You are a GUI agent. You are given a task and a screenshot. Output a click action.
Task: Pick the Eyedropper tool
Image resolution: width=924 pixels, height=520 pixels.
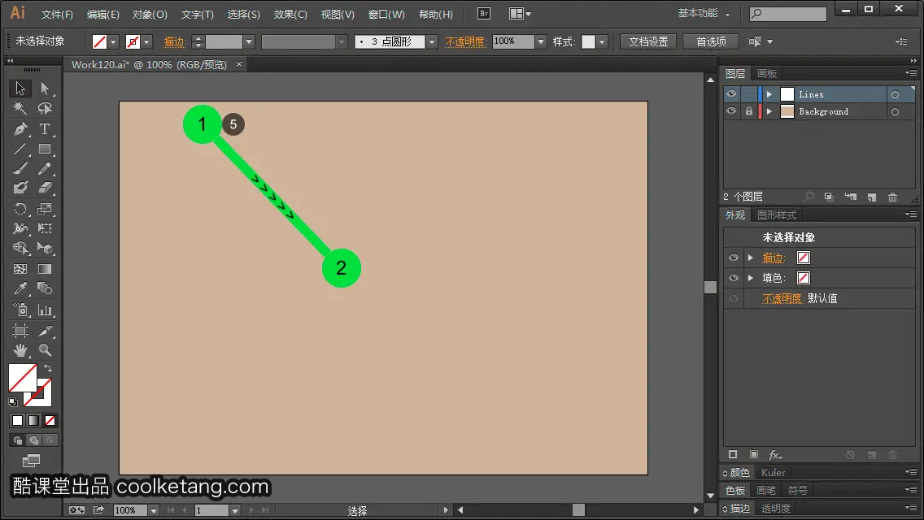(20, 288)
